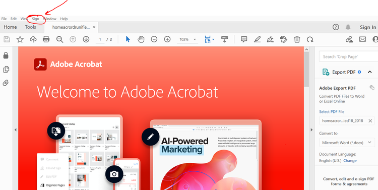Toggle scrolling mode keyboard icon
This screenshot has width=378, height=190.
coord(224,39)
